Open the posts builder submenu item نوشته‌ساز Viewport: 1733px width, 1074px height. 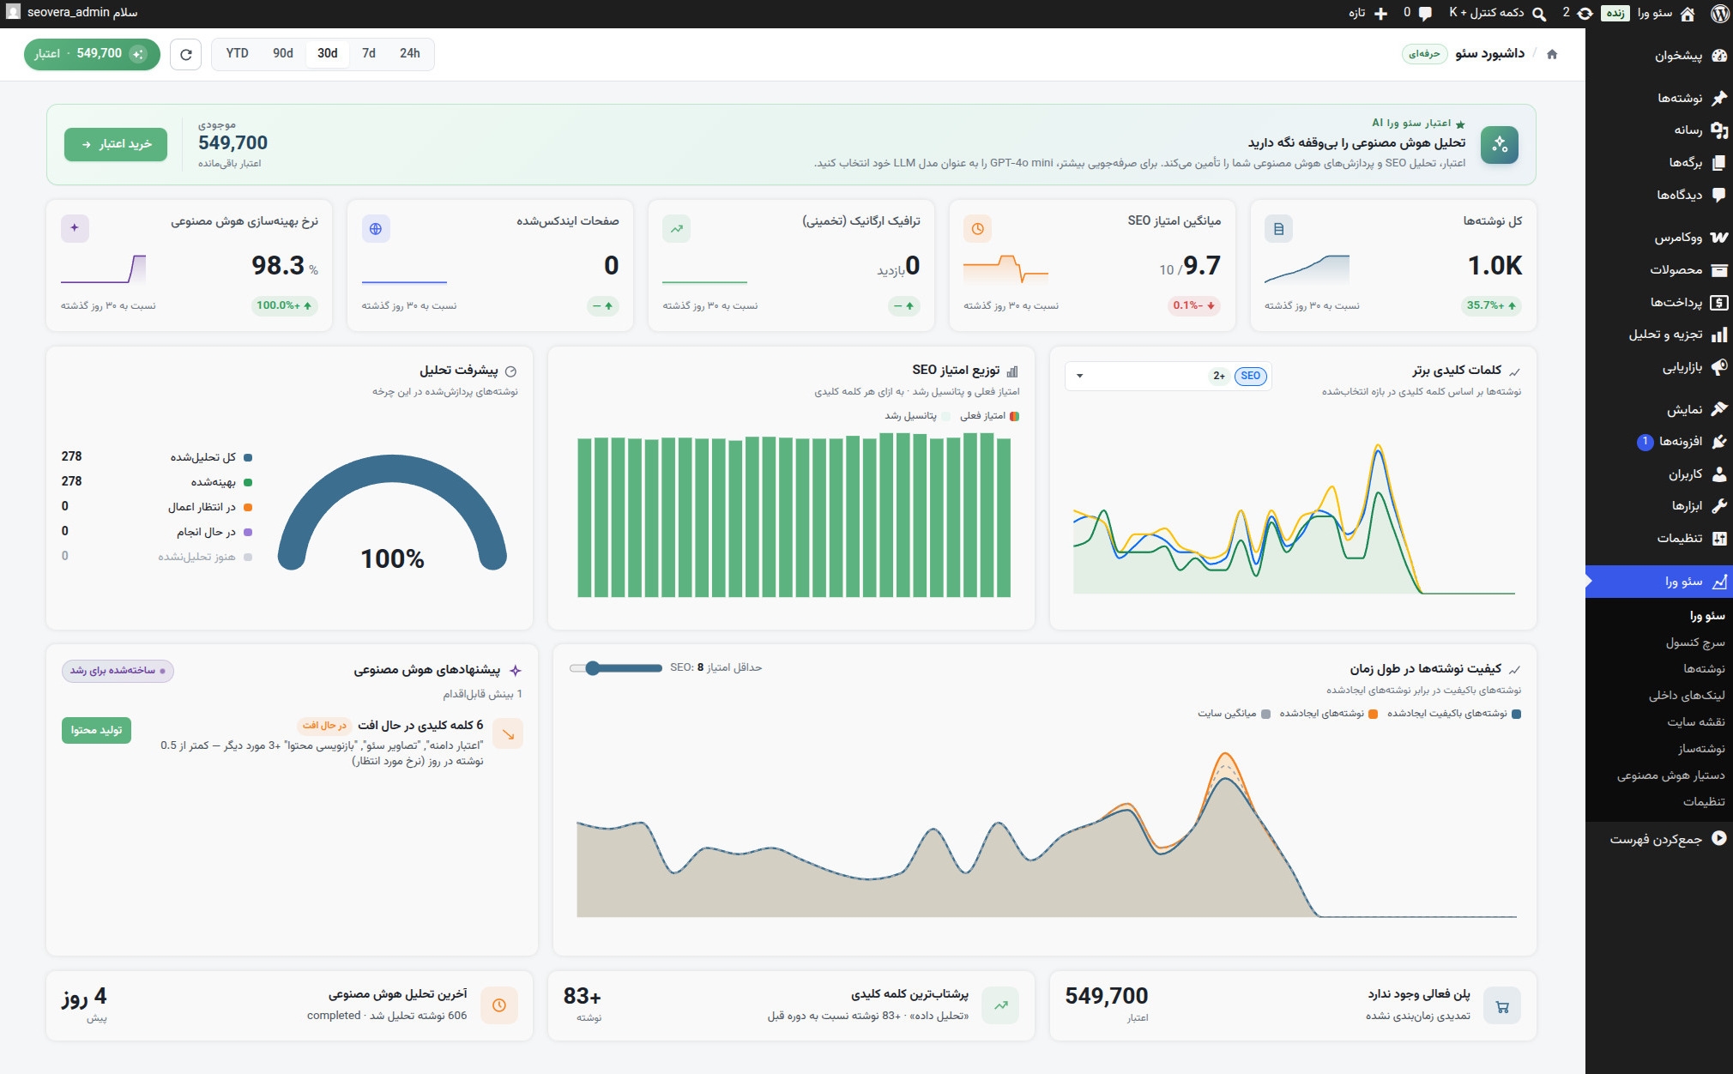[x=1701, y=749]
